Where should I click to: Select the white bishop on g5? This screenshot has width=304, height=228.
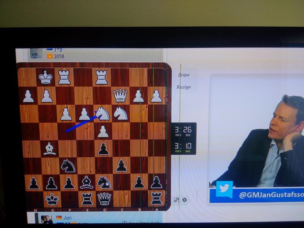pos(49,148)
